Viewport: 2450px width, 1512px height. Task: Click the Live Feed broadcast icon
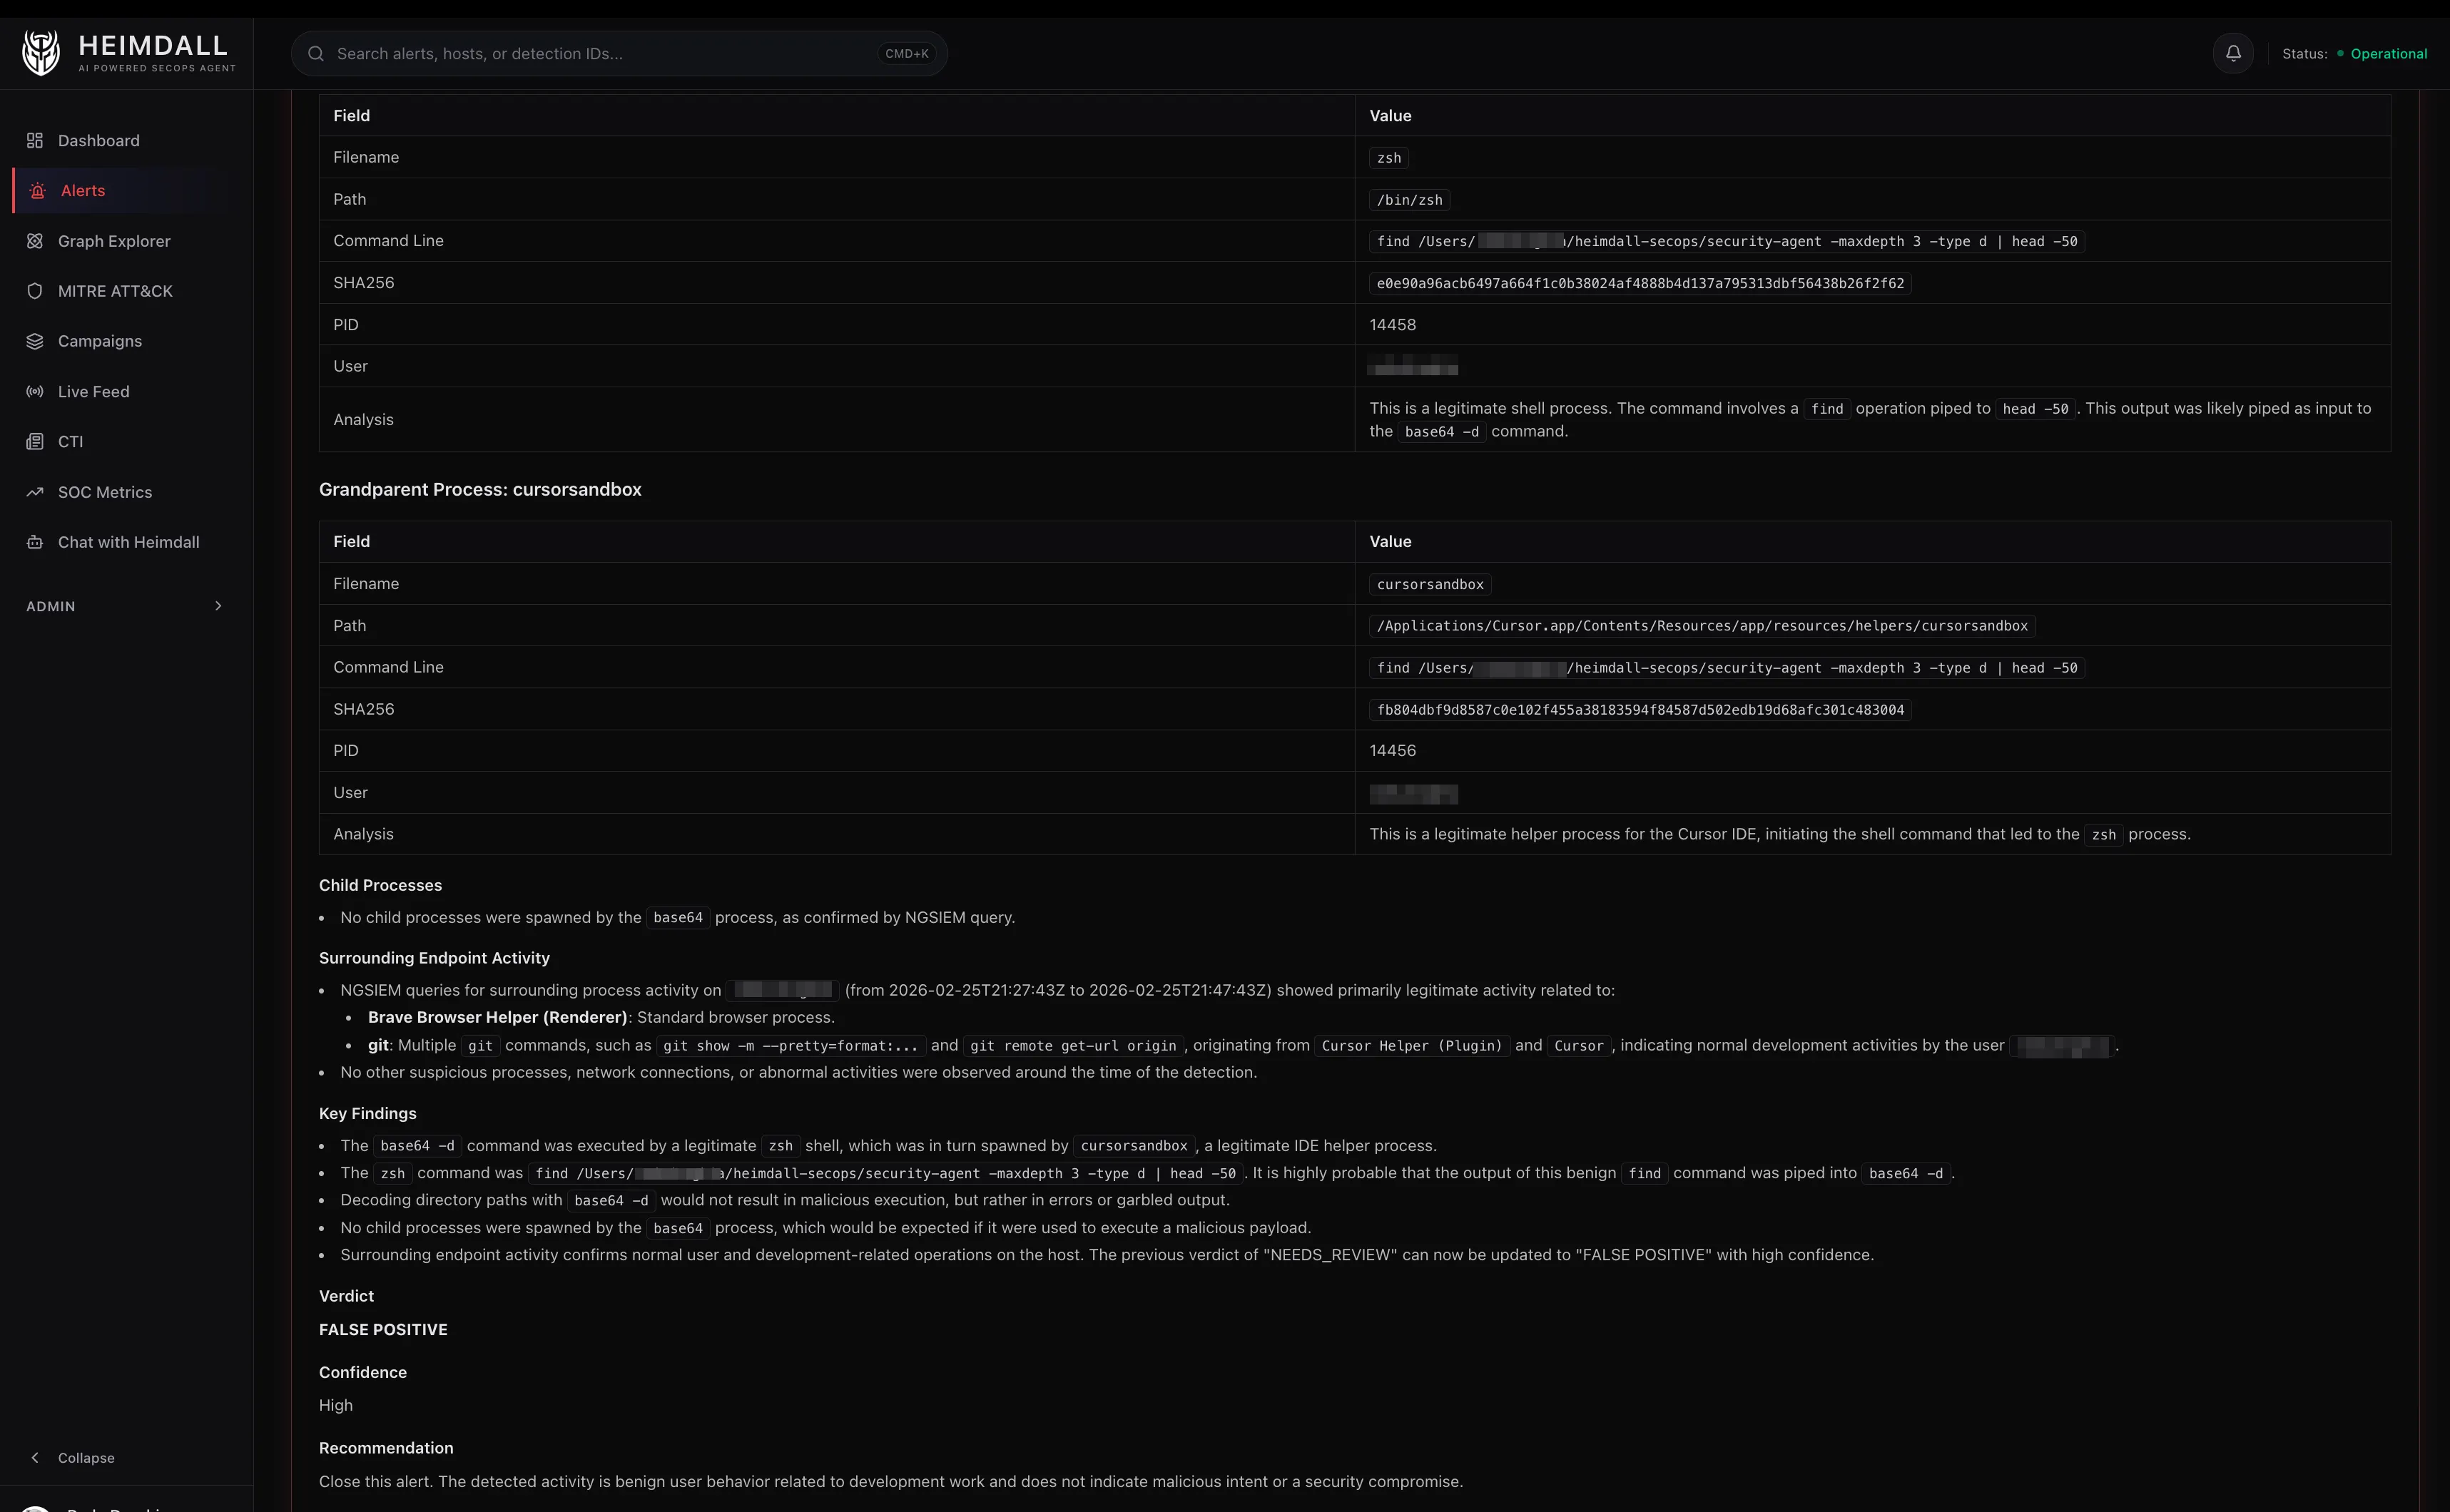point(35,392)
